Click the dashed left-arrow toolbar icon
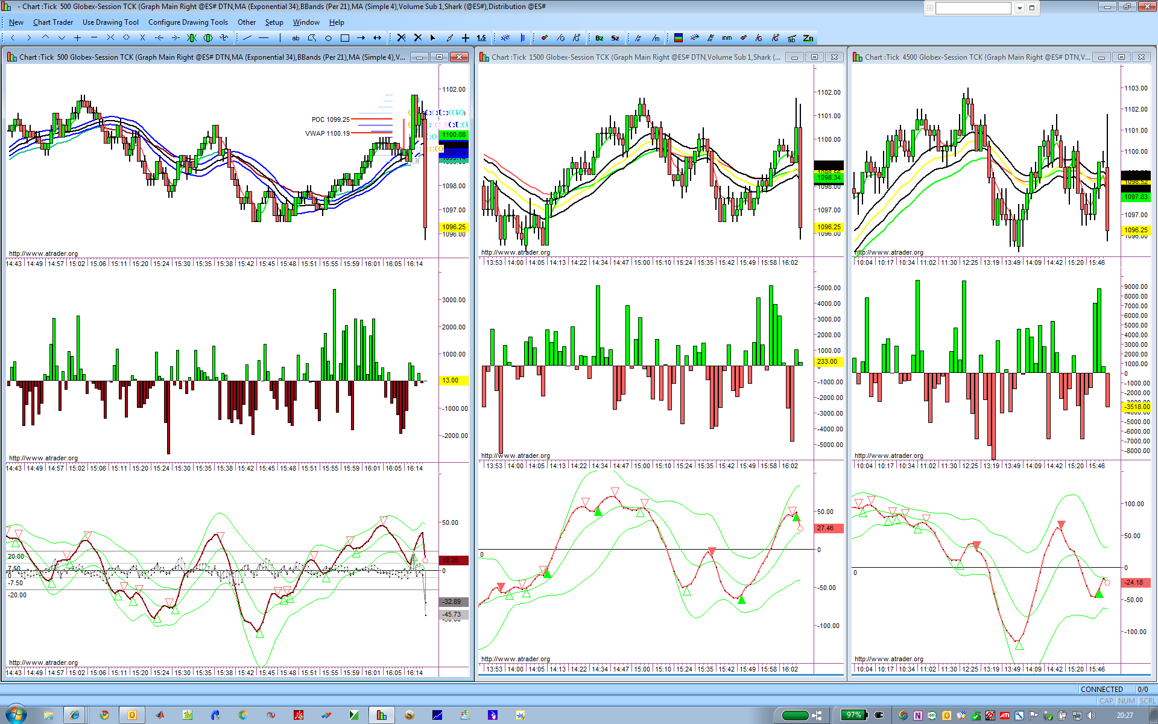The width and height of the screenshot is (1158, 724). point(159,38)
